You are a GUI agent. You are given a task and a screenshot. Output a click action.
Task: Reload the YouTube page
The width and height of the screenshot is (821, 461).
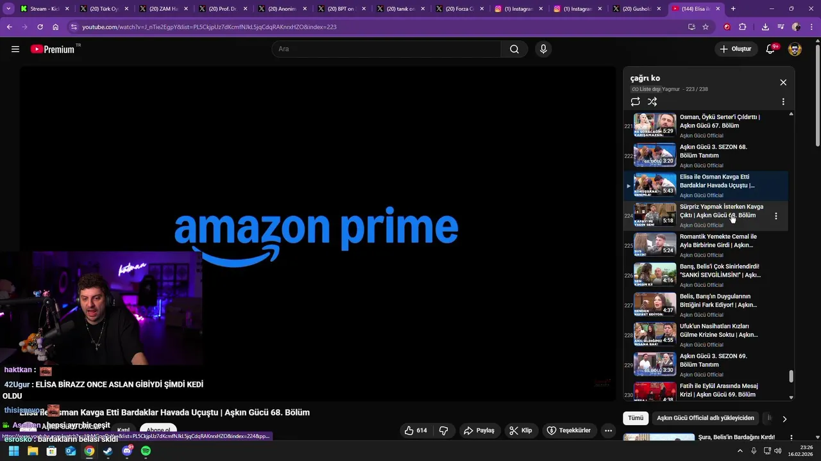[x=40, y=27]
